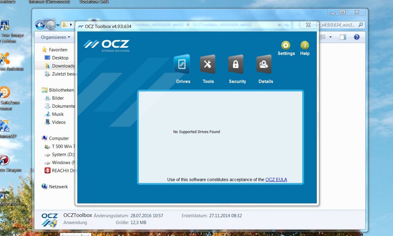Viewport: 393px width, 236px height.
Task: Open the Tools section icon
Action: coord(208,64)
